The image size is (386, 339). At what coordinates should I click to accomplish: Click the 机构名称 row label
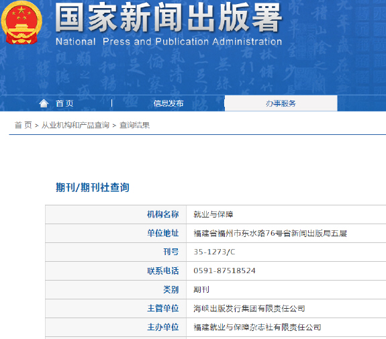click(162, 214)
